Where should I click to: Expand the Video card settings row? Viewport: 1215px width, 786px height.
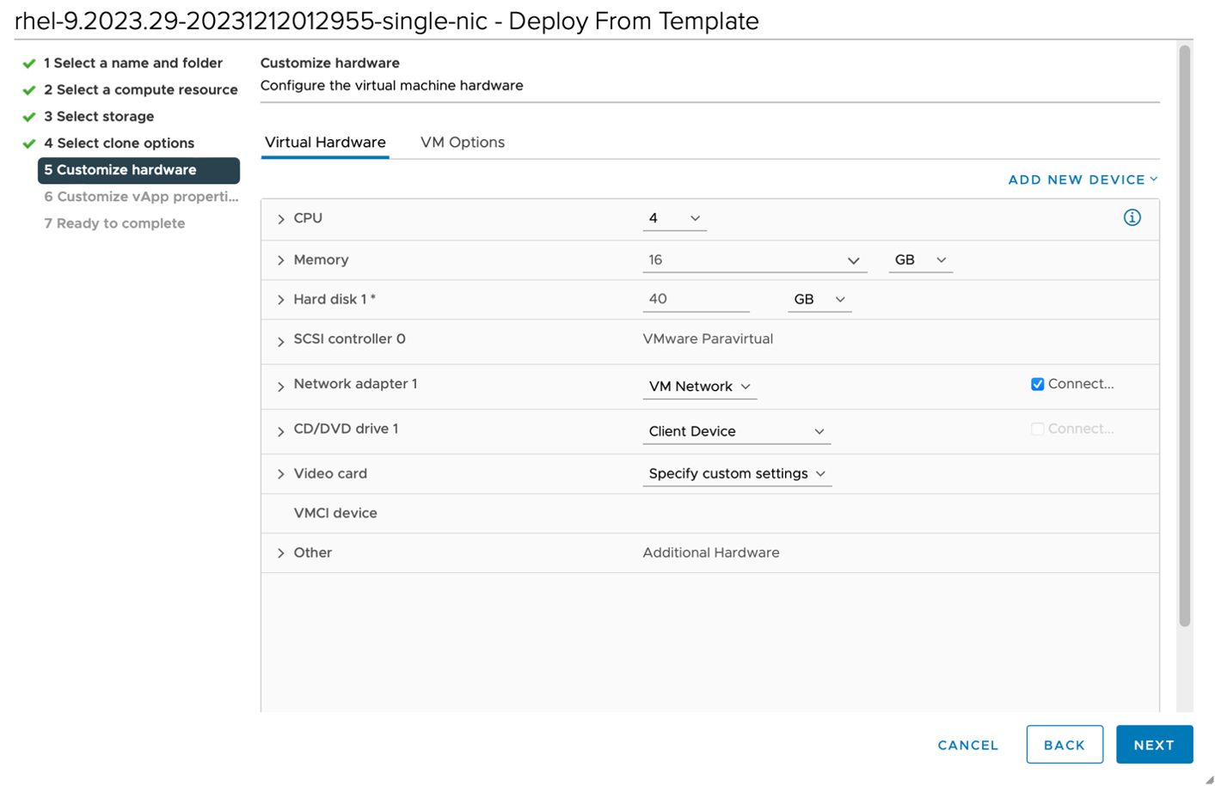[x=280, y=474]
